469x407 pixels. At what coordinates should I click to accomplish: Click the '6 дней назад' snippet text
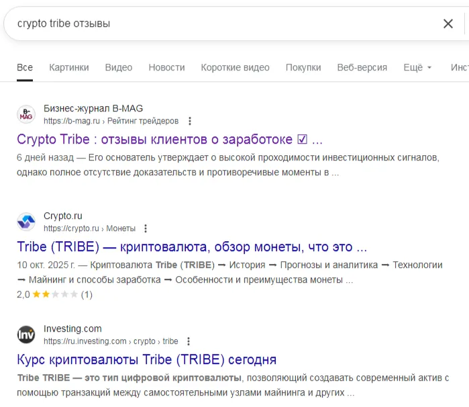tap(45, 158)
